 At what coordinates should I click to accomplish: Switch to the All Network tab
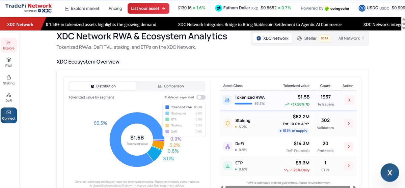[351, 38]
